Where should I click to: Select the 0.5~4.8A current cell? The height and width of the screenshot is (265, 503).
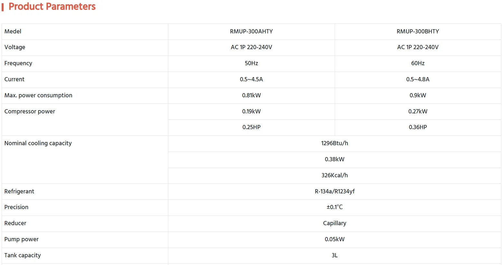[418, 79]
